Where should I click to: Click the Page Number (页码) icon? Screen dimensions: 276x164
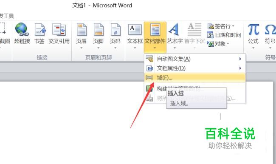(x=115, y=30)
